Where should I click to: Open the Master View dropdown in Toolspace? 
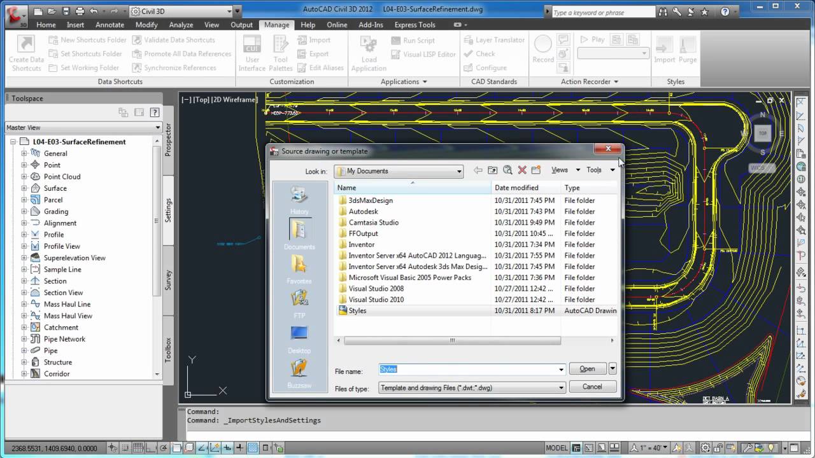pos(83,127)
